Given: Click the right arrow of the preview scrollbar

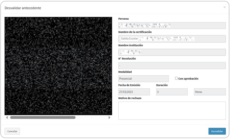Looking at the screenshot, I should coord(109,118).
